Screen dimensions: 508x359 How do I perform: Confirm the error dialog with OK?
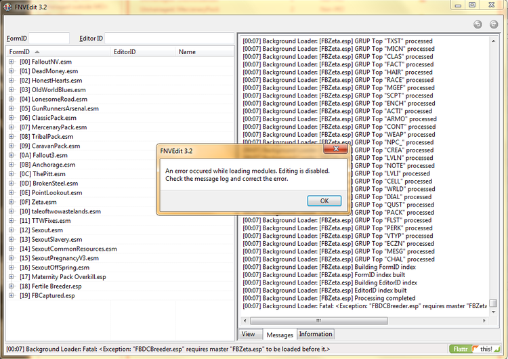(x=324, y=201)
